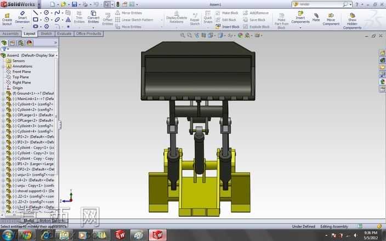Image resolution: width=386 pixels, height=241 pixels.
Task: Click Move Entities
Action: 128,26
